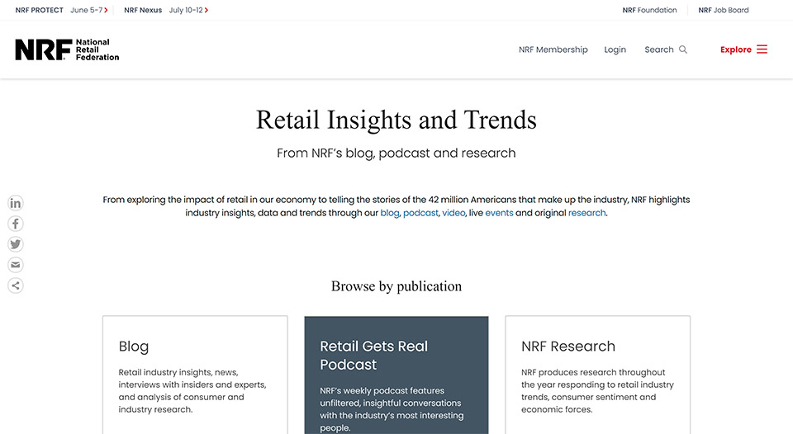Click the Search text in header

coord(659,50)
